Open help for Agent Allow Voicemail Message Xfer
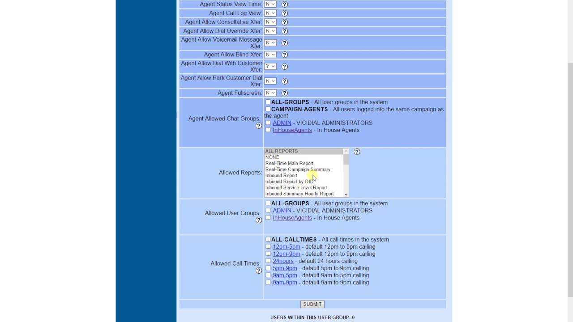Screen dimensions: 573x322 pyautogui.click(x=285, y=43)
